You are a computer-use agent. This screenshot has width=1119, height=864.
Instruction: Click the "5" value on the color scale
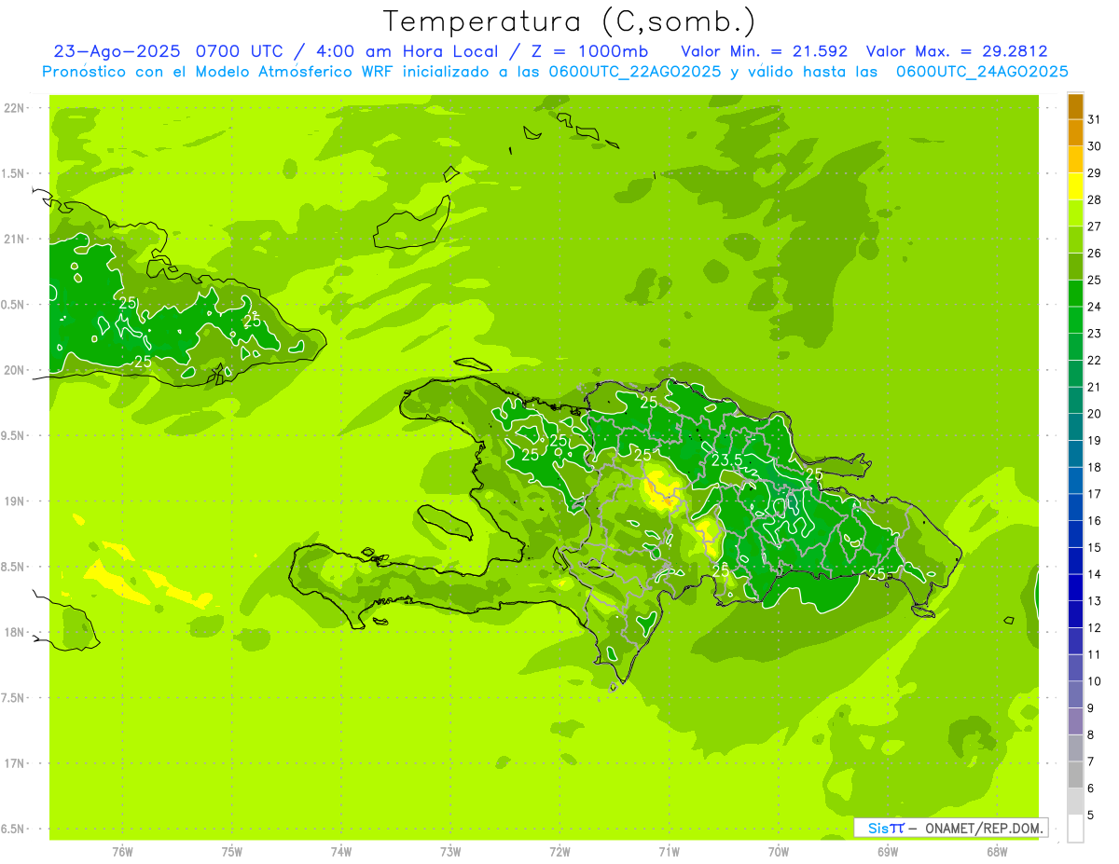1091,816
